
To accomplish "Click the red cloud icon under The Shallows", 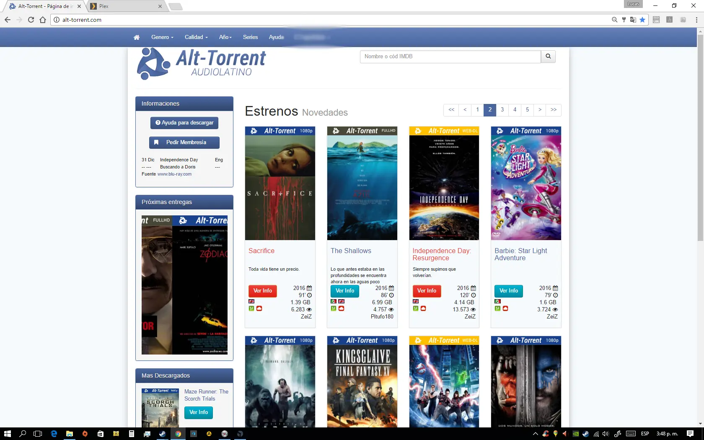I will click(x=342, y=308).
